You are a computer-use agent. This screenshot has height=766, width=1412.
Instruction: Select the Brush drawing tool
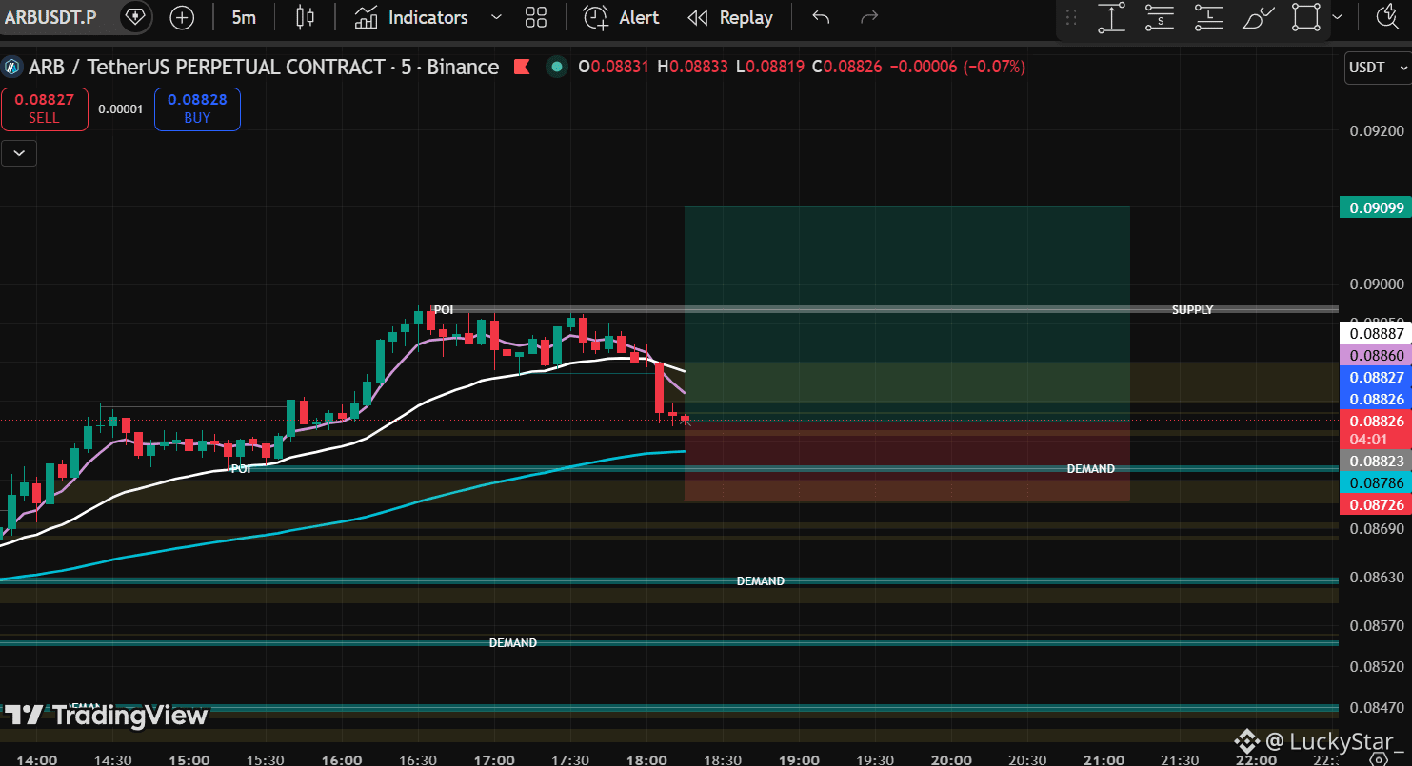tap(1258, 17)
